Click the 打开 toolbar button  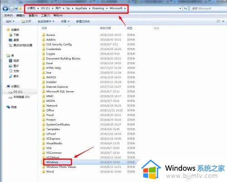click(x=26, y=21)
